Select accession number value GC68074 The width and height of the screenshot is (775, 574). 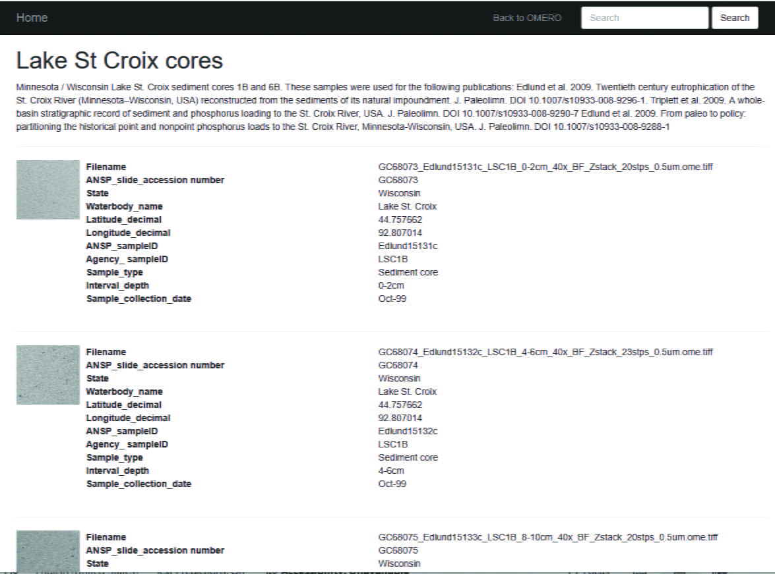click(x=398, y=366)
